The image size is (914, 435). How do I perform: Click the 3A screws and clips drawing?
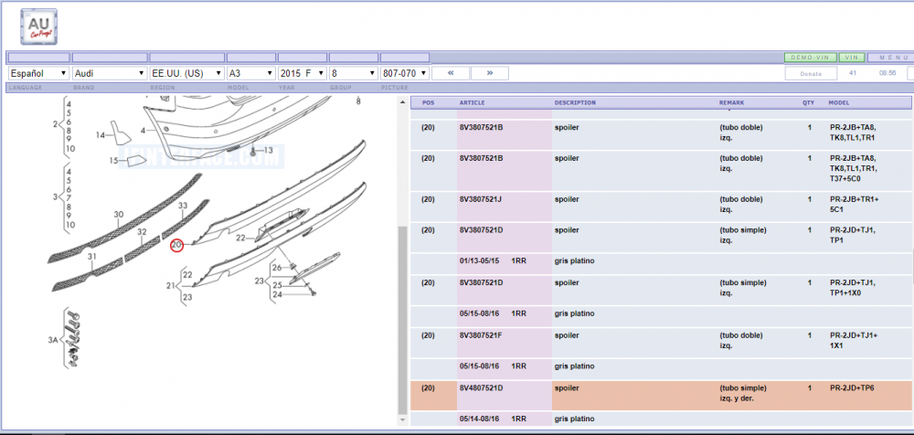tap(73, 338)
